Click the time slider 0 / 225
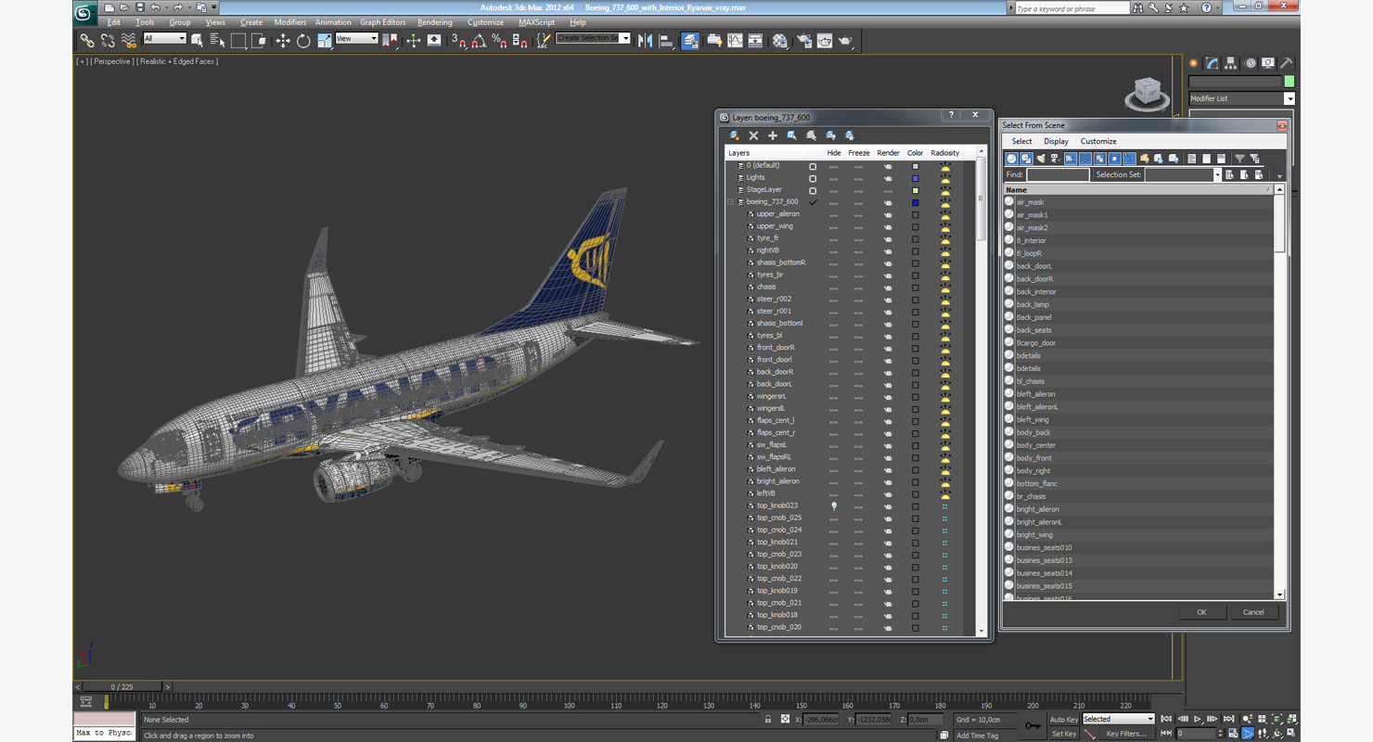This screenshot has width=1373, height=742. coord(122,687)
